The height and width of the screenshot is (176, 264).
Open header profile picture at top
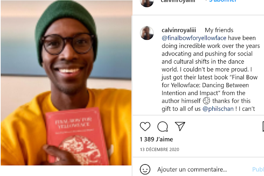point(147,3)
